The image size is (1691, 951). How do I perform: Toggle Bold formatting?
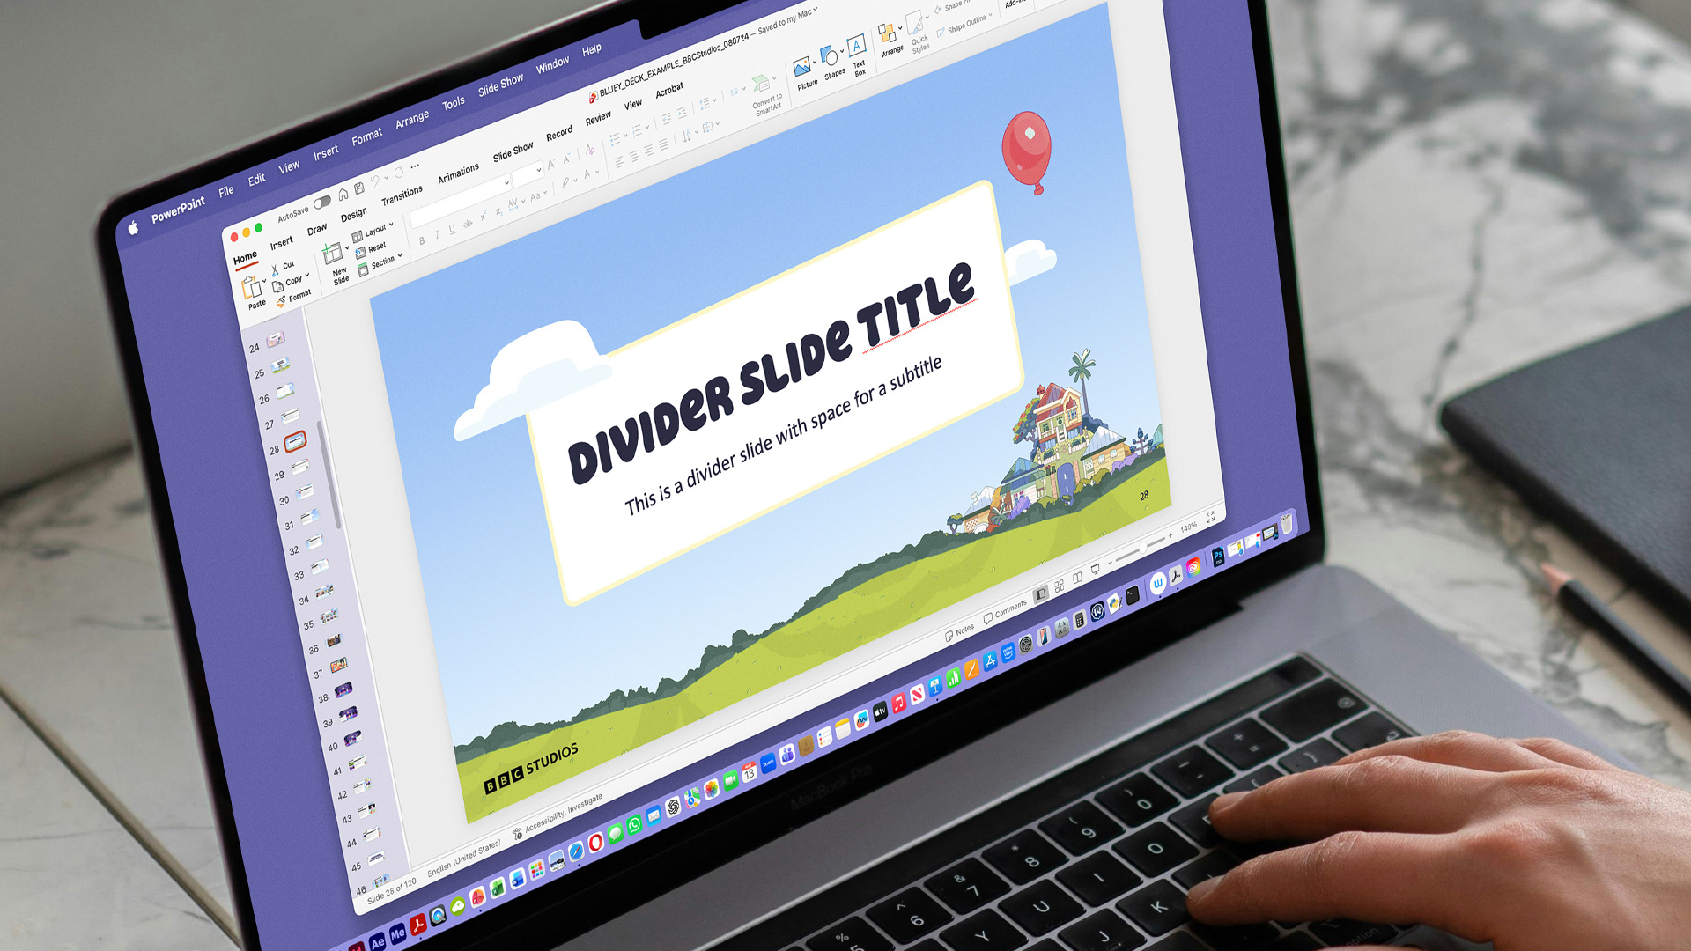click(422, 241)
